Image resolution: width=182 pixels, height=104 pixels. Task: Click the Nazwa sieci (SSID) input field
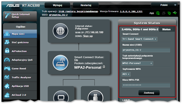(146, 50)
